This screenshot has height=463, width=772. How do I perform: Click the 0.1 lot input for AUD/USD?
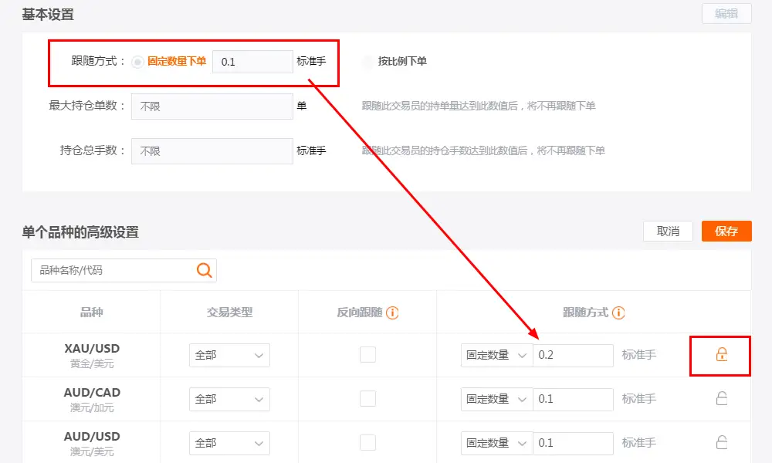click(x=573, y=443)
